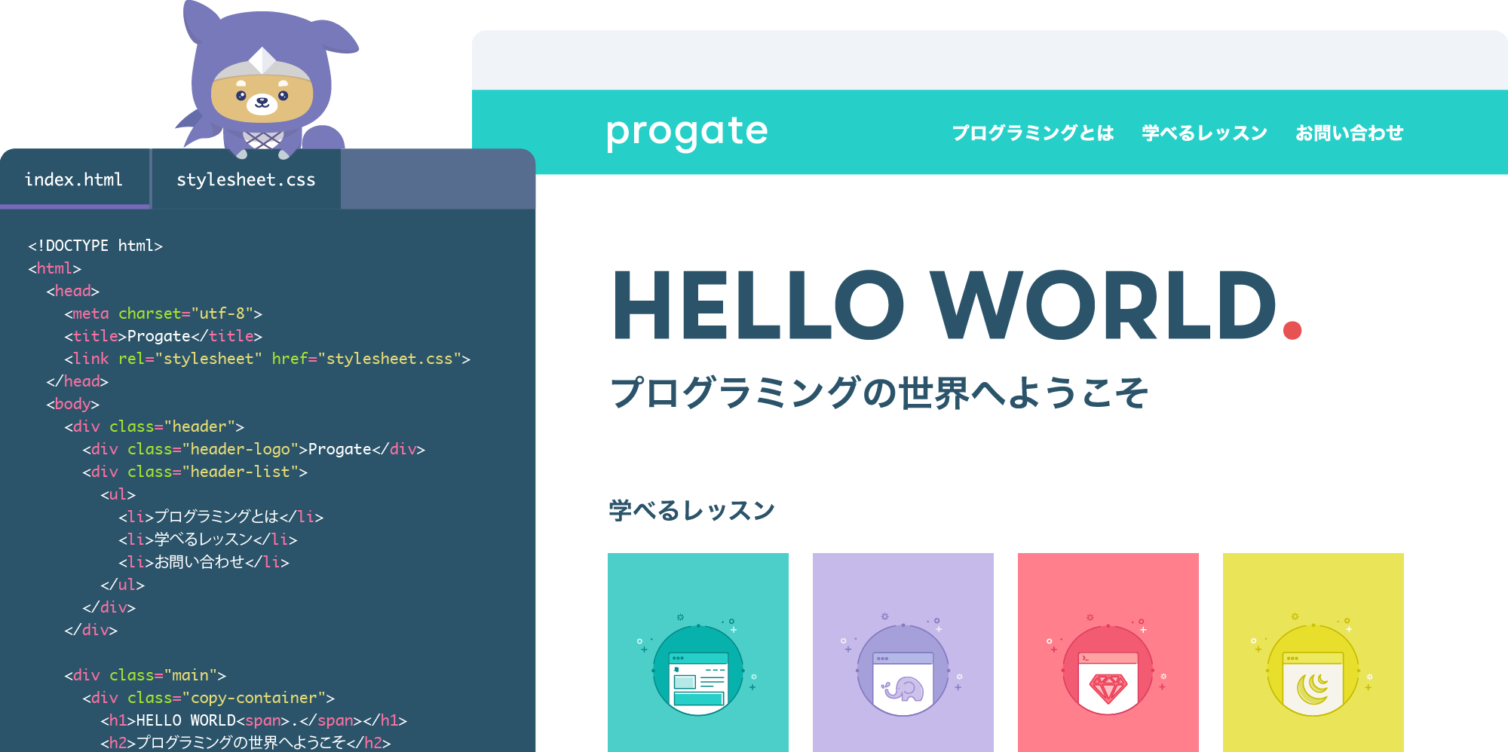Screen dimensions: 1508x752
Task: Select the red Ruby gem lesson card
Action: [1108, 653]
